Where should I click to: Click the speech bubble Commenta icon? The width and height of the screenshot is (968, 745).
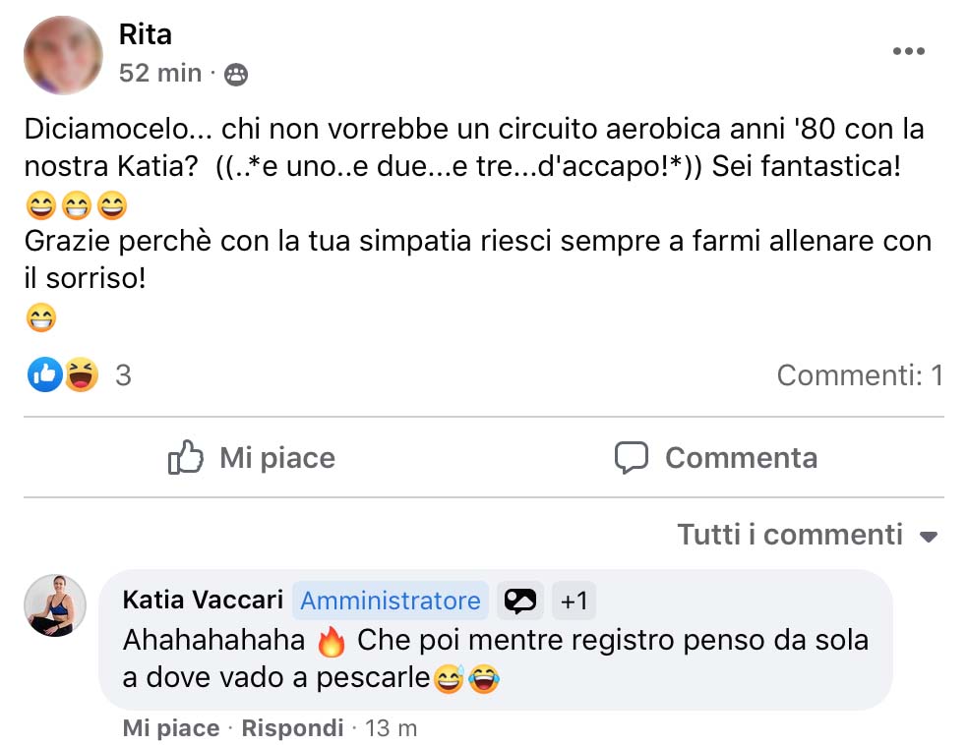[x=631, y=457]
